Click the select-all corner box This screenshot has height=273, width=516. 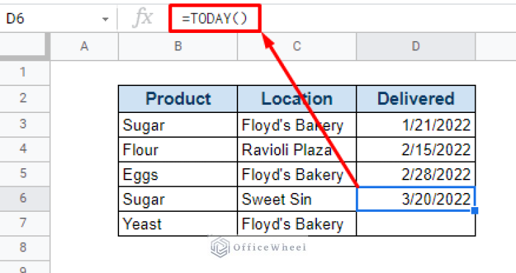23,46
